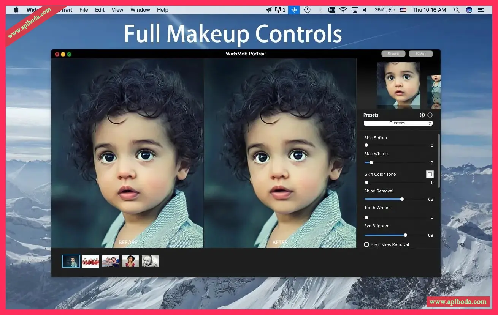Click the Wi-Fi status icon

[343, 10]
